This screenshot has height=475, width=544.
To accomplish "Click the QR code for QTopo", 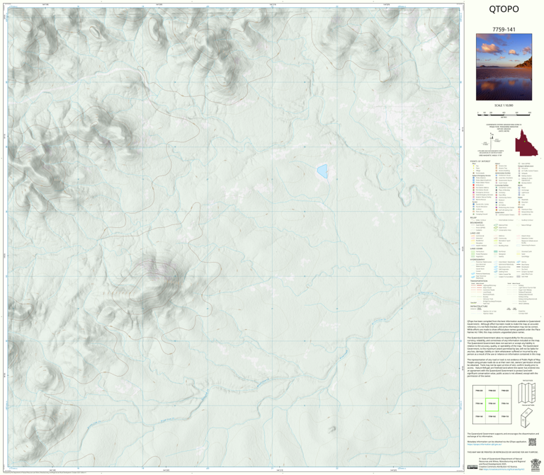I will point(532,442).
